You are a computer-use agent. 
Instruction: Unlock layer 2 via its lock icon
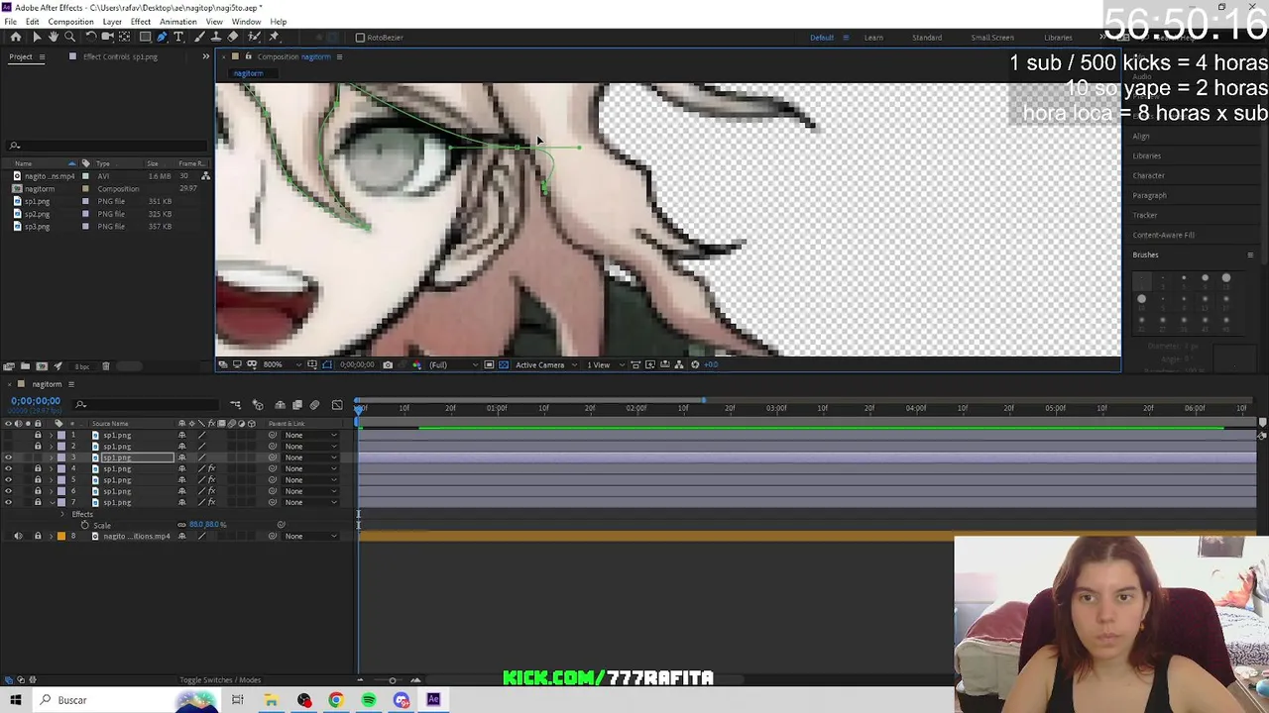tap(38, 447)
